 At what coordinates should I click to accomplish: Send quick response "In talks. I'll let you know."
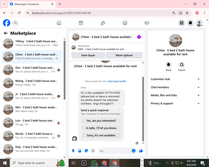tap(101, 128)
